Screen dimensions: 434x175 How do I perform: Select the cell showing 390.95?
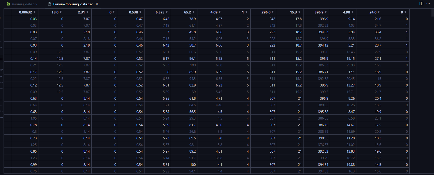[x=316, y=138]
